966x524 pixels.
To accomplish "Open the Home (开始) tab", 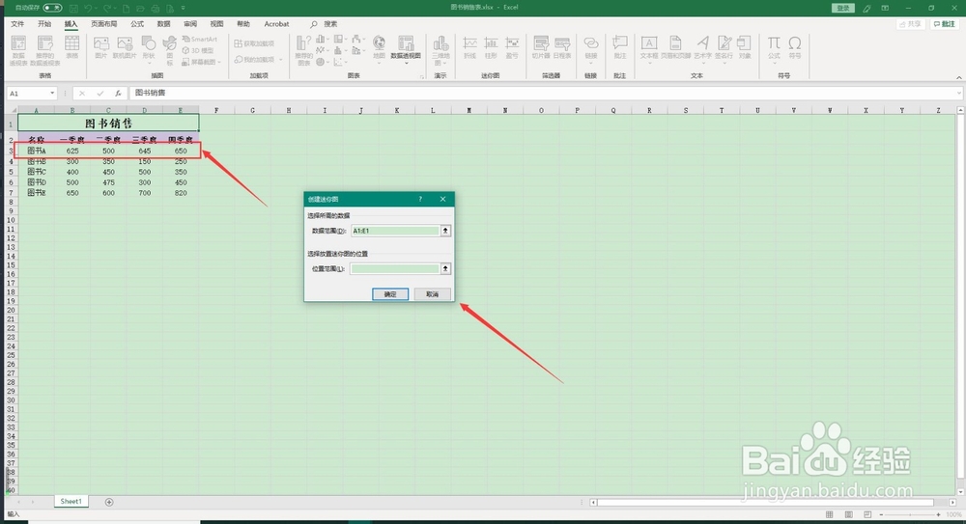I will 44,24.
